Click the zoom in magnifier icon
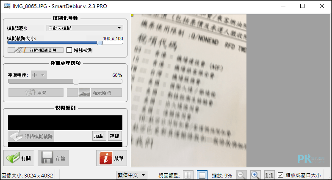The height and width of the screenshot is (180, 332). tap(255, 175)
